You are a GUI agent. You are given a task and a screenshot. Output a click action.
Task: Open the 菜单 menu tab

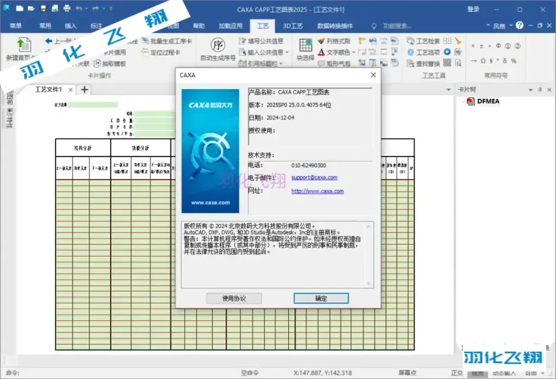pos(16,26)
